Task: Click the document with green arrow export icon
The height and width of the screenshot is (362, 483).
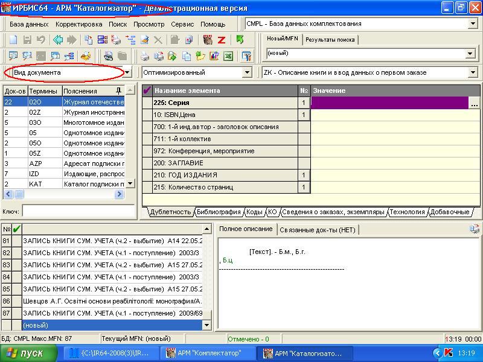Action: 172,56
